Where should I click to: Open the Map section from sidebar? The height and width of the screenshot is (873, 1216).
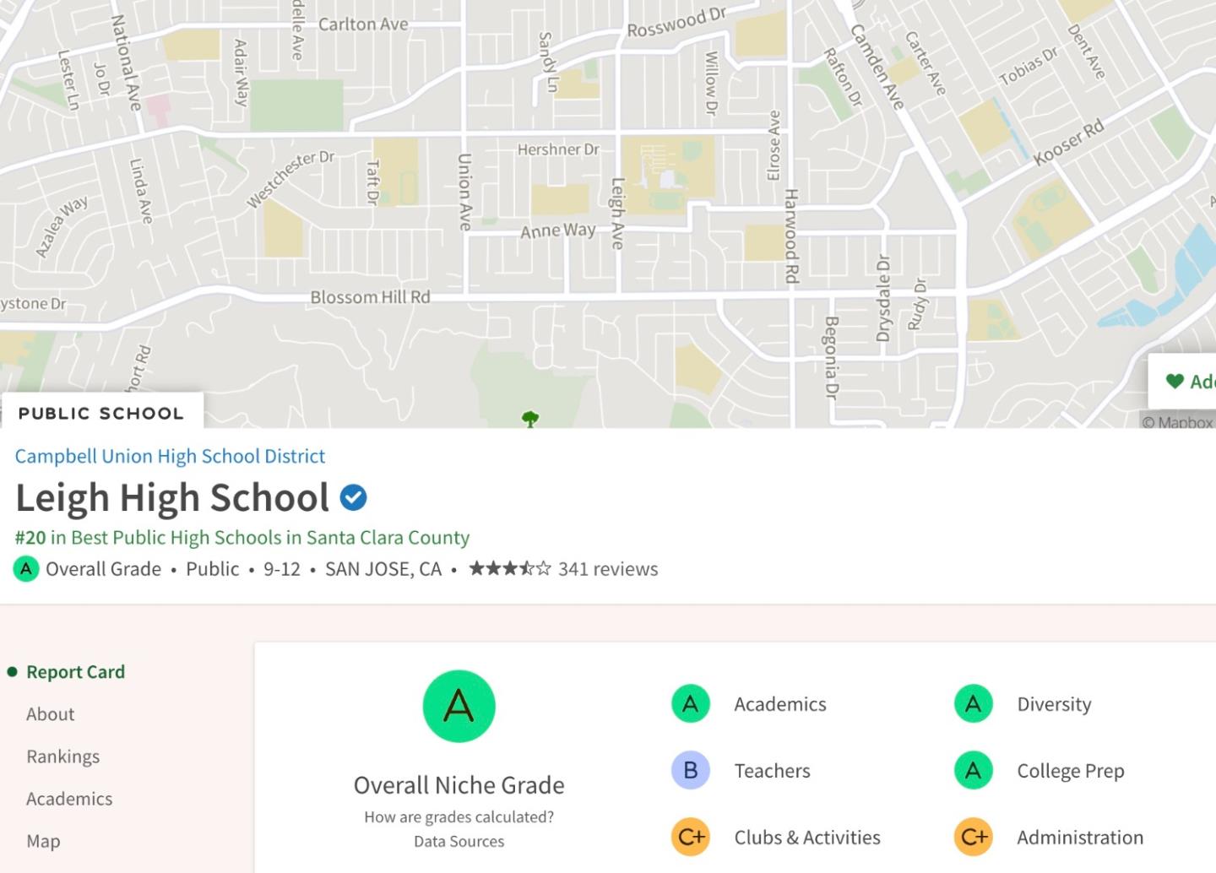(43, 841)
